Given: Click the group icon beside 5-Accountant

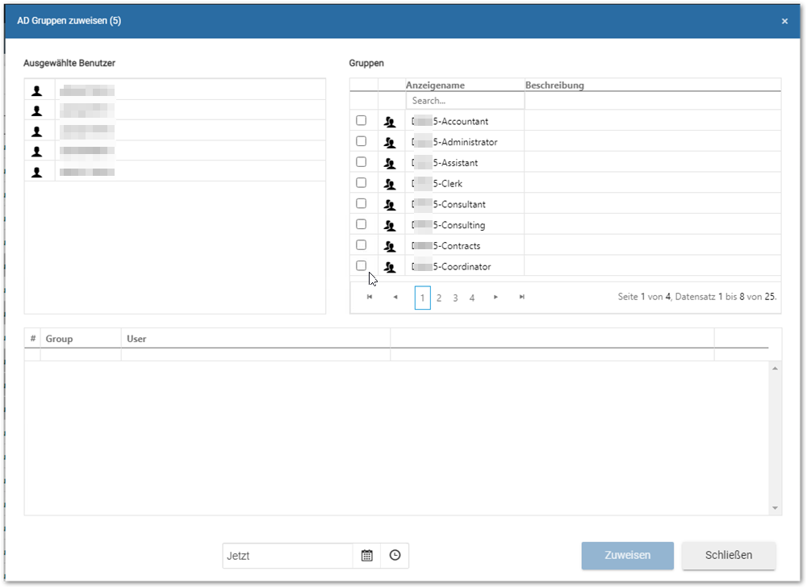Looking at the screenshot, I should pyautogui.click(x=390, y=122).
